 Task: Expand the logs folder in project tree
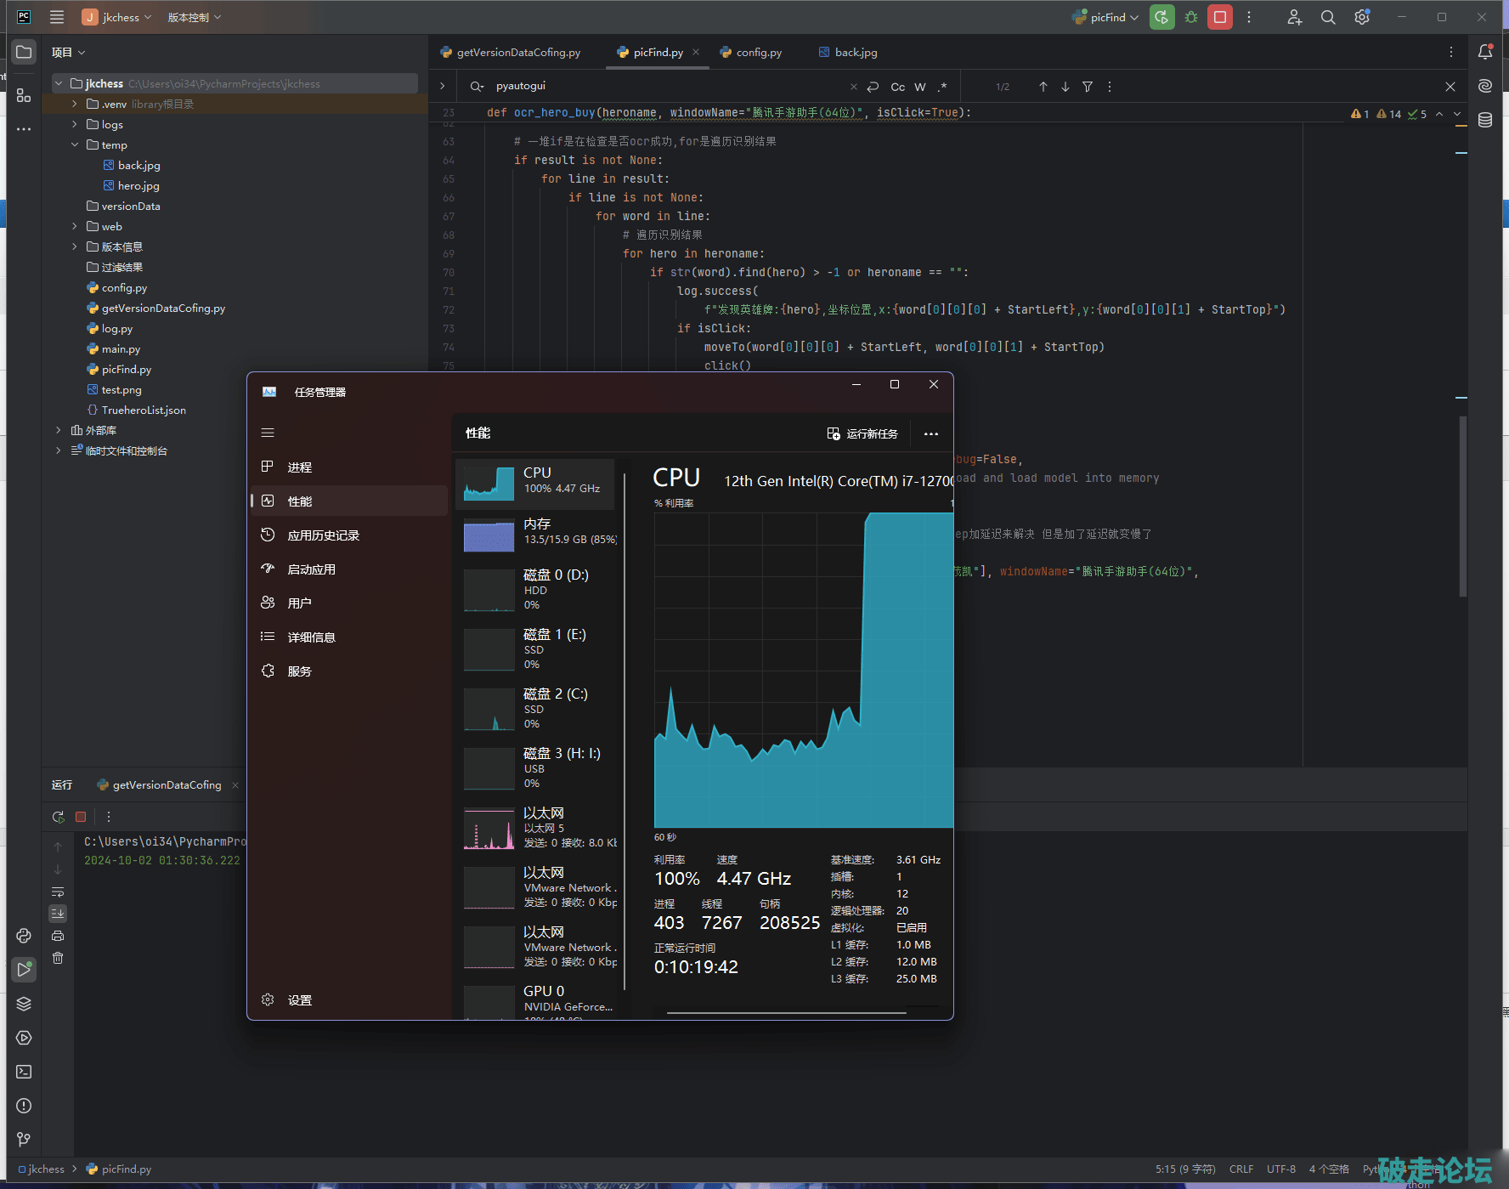coord(75,125)
